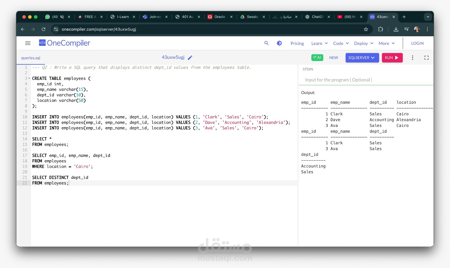
Task: Click the STDIN input field
Action: (x=366, y=80)
